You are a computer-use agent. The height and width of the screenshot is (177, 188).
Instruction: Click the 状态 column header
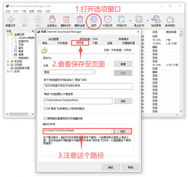pyautogui.click(x=158, y=32)
